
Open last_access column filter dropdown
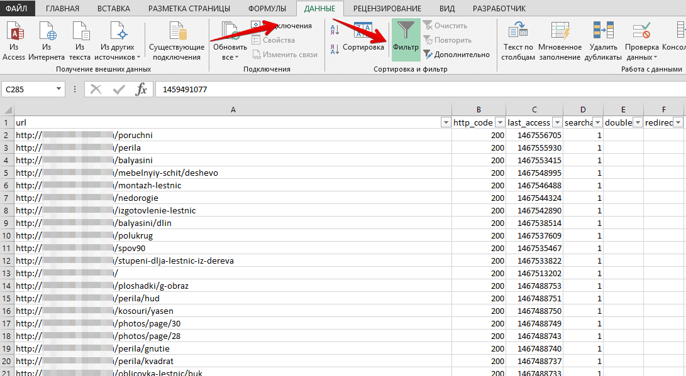point(557,122)
